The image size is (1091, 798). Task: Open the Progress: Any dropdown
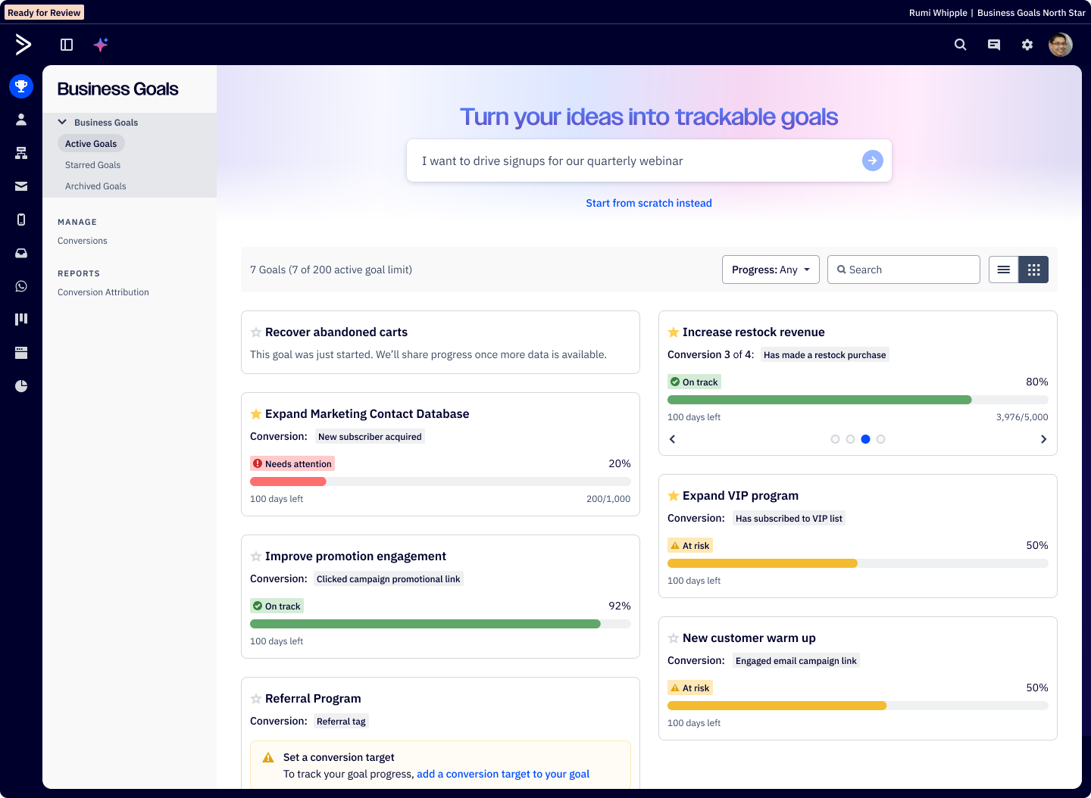pos(771,270)
